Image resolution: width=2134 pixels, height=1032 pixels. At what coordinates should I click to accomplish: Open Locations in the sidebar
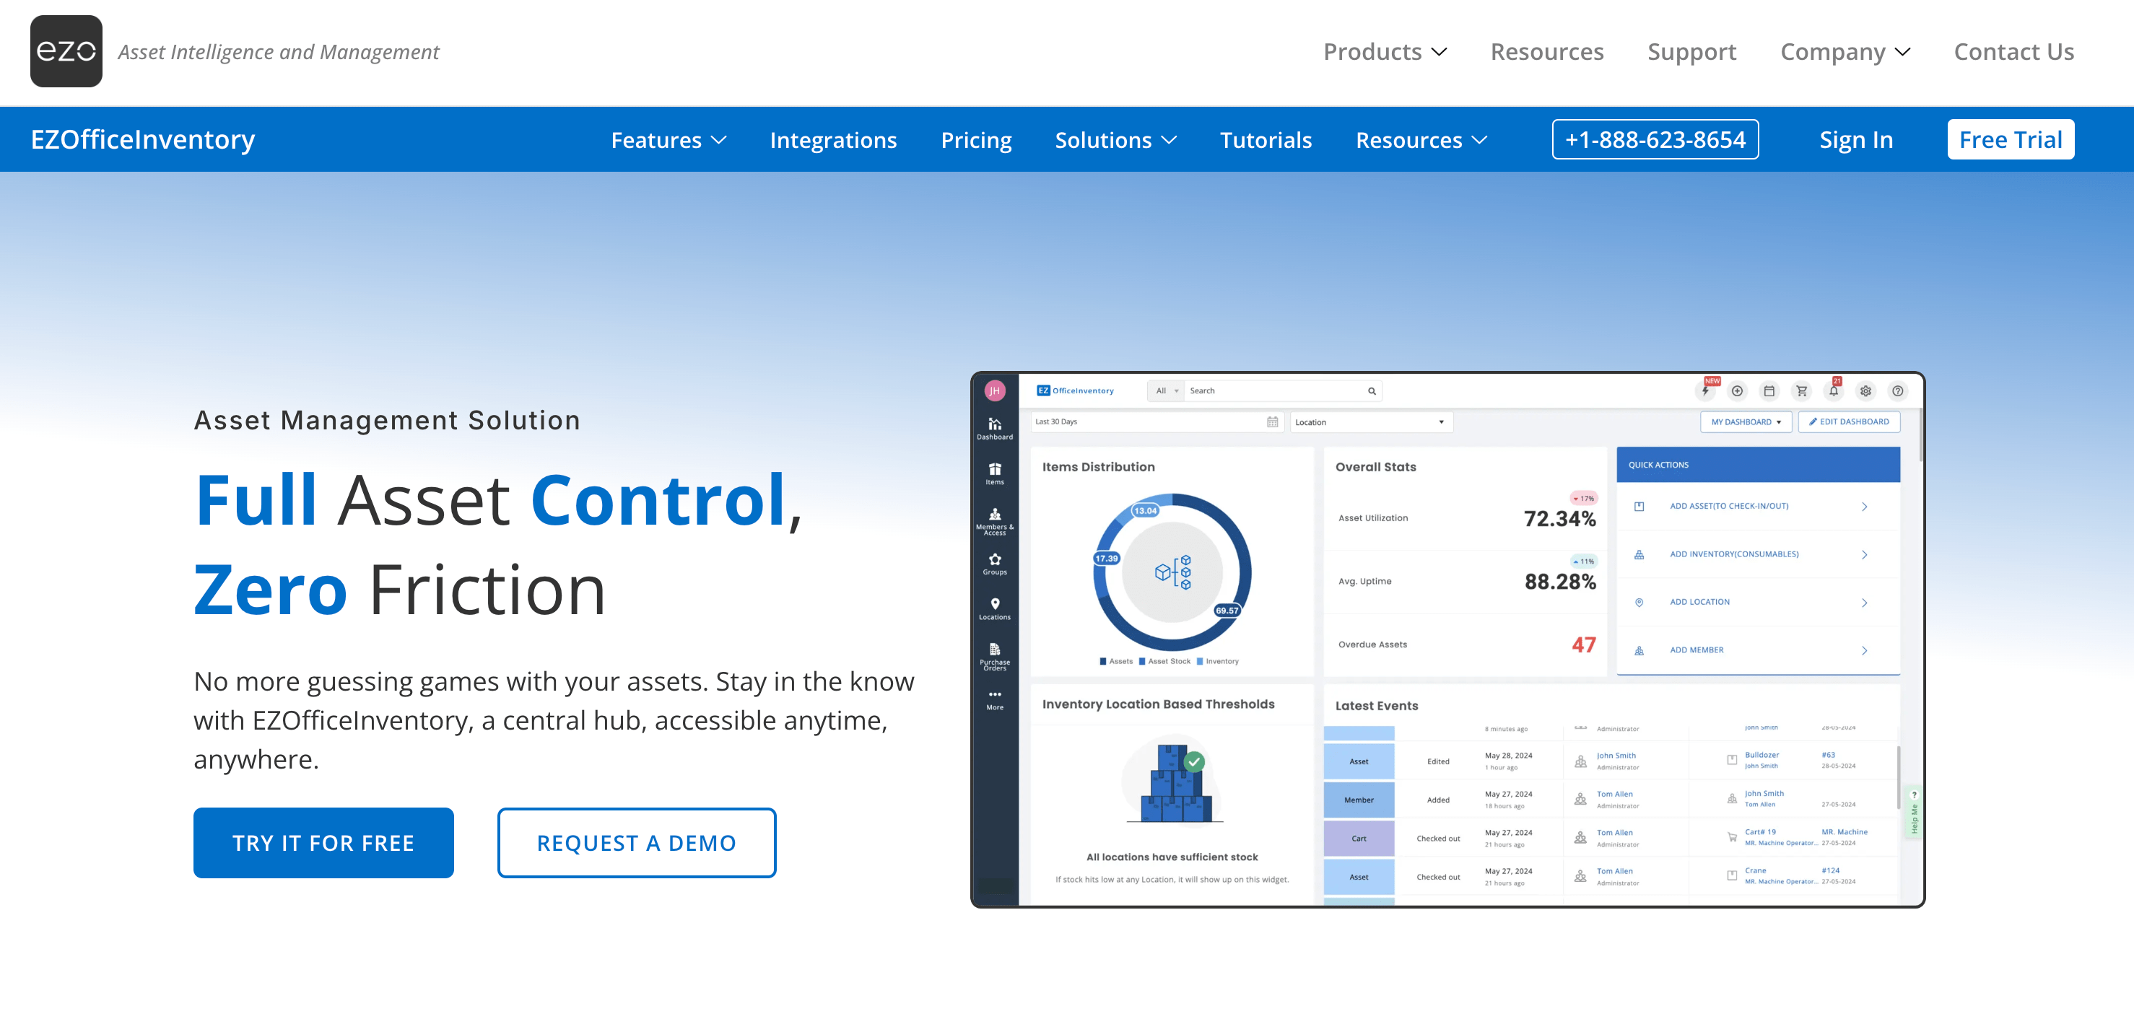994,609
